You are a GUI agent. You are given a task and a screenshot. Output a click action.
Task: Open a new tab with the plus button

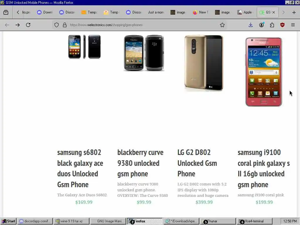click(x=294, y=12)
